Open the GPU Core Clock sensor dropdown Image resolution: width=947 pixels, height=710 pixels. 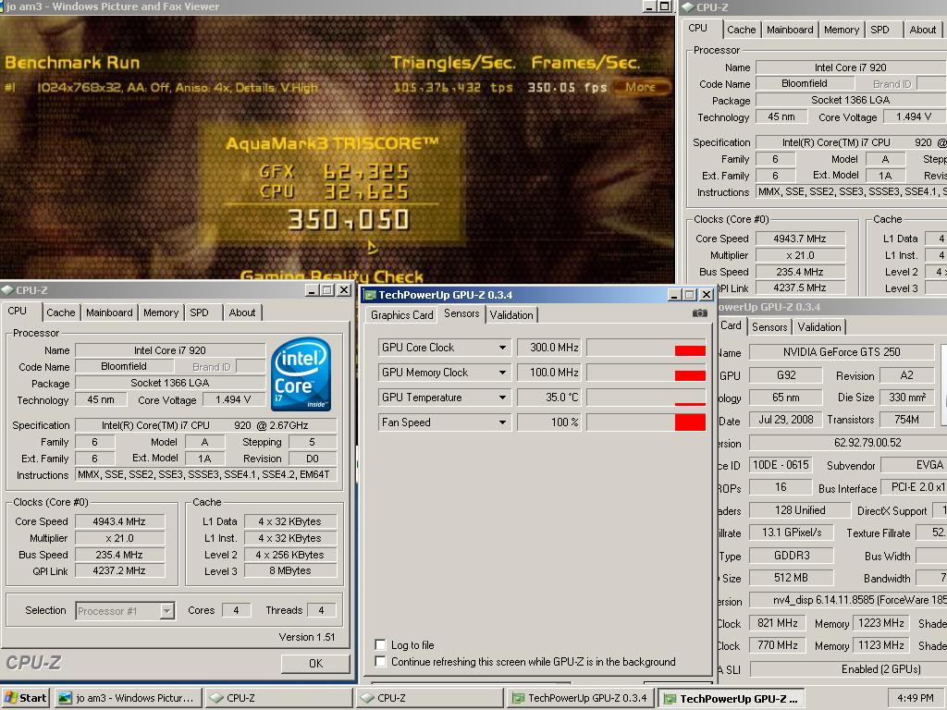coord(502,348)
